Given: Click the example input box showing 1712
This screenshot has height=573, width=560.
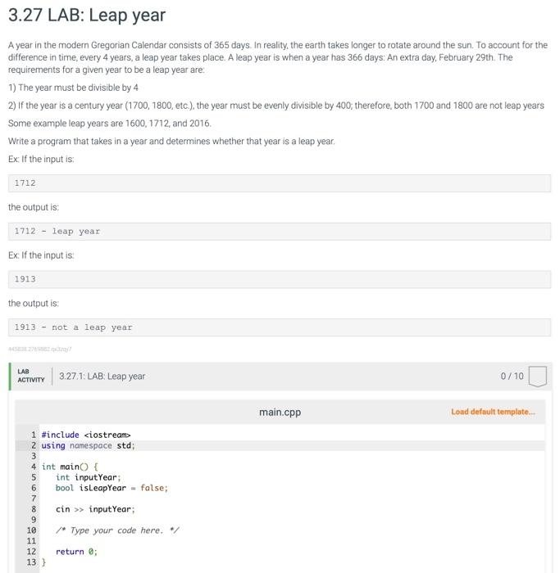Looking at the screenshot, I should 280,183.
